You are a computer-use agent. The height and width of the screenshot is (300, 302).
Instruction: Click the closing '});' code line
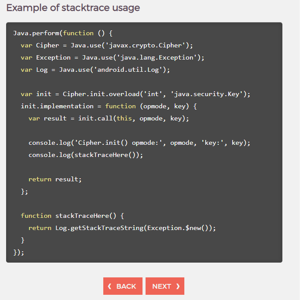[x=19, y=252]
